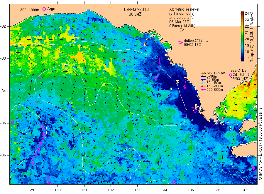Click the 17 tick label on the colour bar
Image resolution: width=264 pixels, height=194 pixels.
[247, 58]
